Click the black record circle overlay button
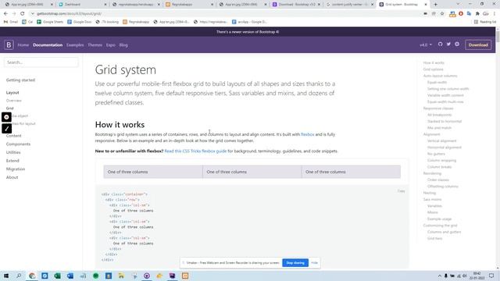Screen dimensions: 500x281 pos(6,117)
